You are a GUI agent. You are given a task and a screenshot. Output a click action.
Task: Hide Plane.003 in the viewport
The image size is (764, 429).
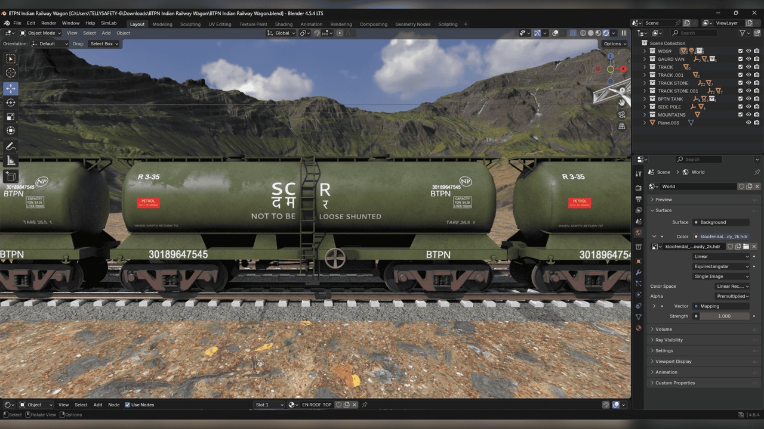748,123
